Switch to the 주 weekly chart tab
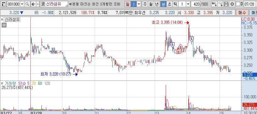Screen dimensions: 257x114 tap(145, 4)
